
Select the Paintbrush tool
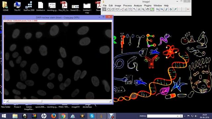(x=166, y=9)
